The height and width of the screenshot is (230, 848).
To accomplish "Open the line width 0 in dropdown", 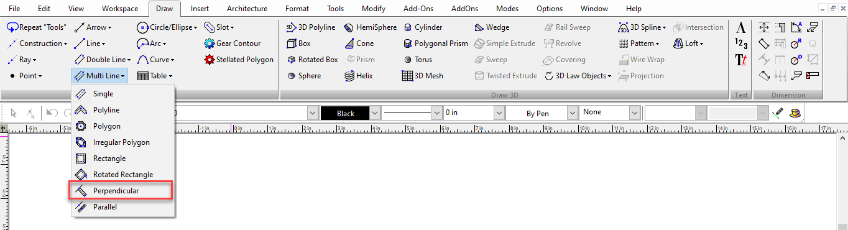I will click(499, 114).
